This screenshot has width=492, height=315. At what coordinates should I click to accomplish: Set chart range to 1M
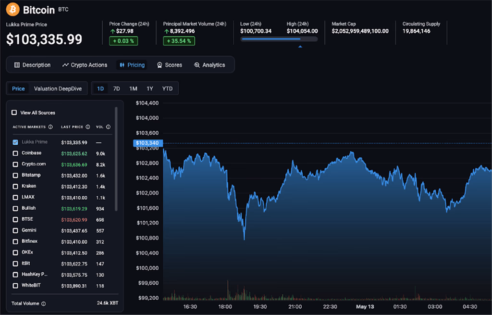click(134, 88)
